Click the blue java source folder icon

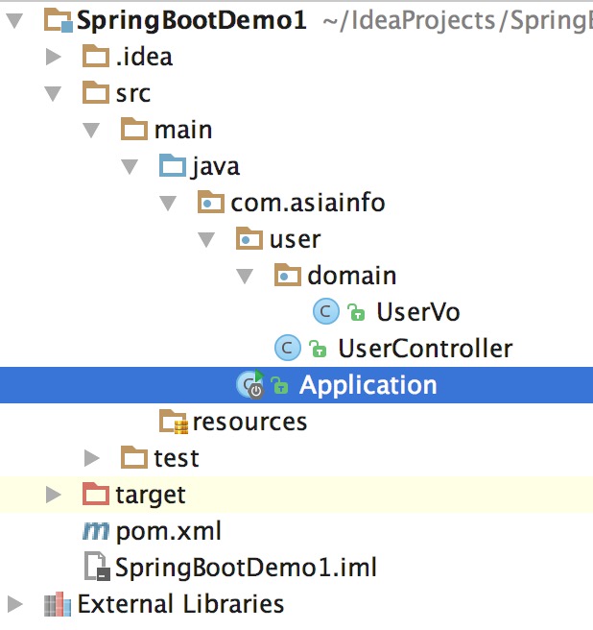click(172, 166)
